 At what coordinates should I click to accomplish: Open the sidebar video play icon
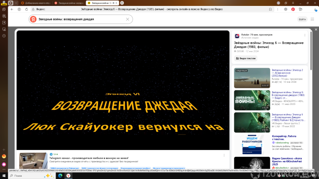coord(4,16)
